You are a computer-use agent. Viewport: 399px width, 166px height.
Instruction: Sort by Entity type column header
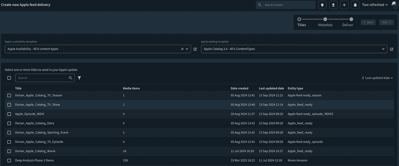295,89
